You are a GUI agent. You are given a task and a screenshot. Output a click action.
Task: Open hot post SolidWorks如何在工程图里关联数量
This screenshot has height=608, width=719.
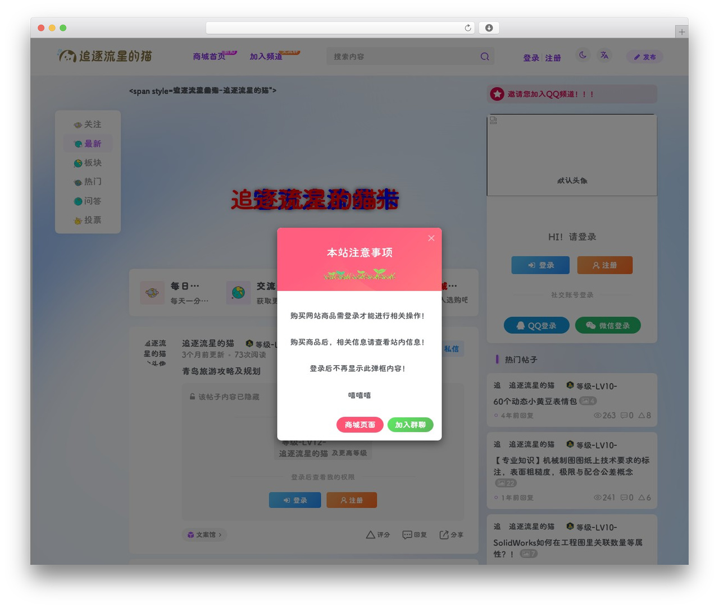click(x=568, y=548)
